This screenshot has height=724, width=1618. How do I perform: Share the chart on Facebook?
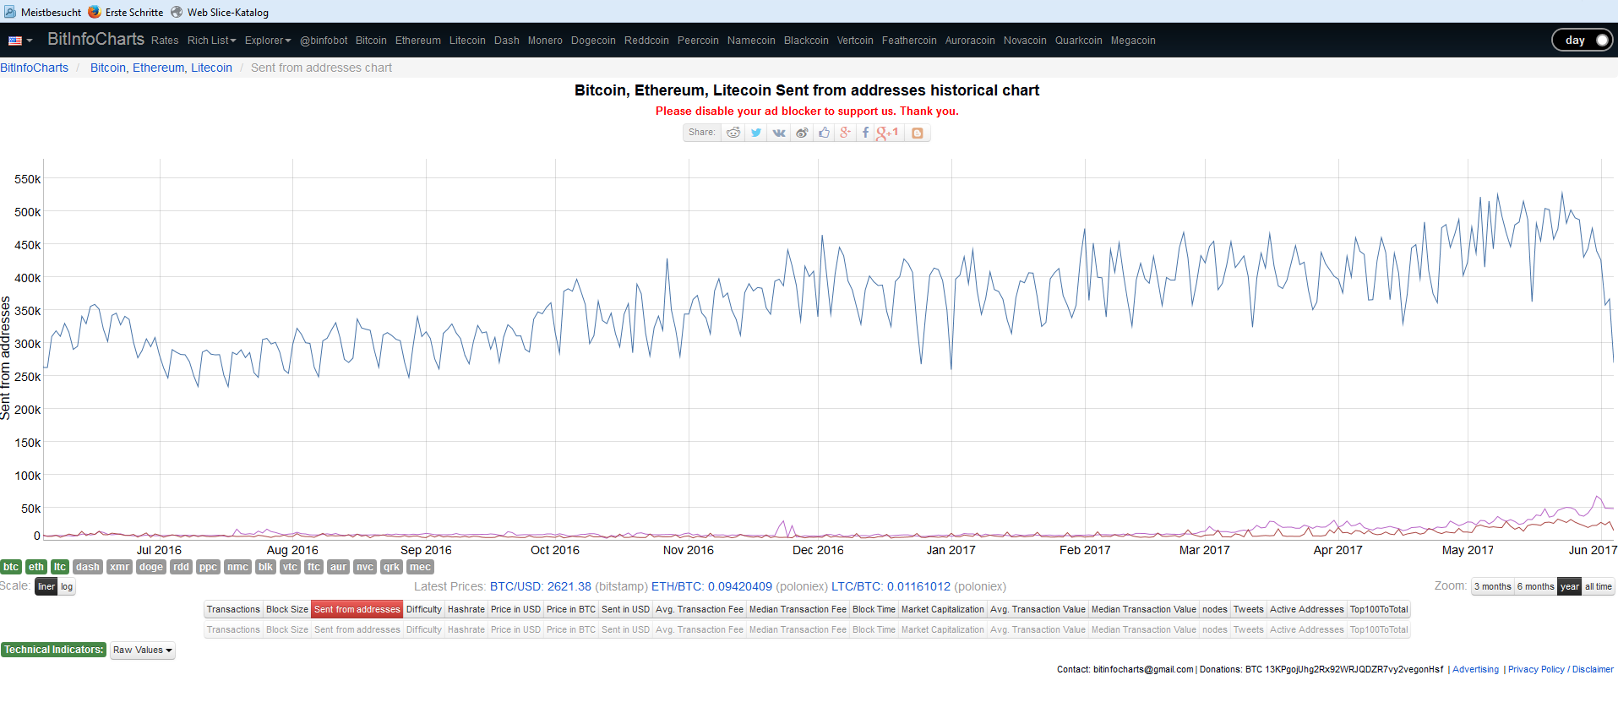click(x=865, y=133)
